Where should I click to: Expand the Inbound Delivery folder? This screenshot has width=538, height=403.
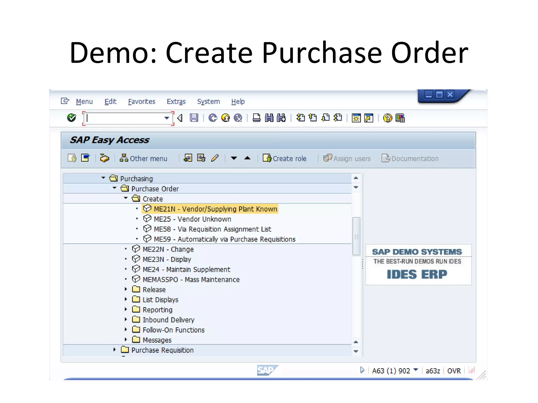coord(126,319)
